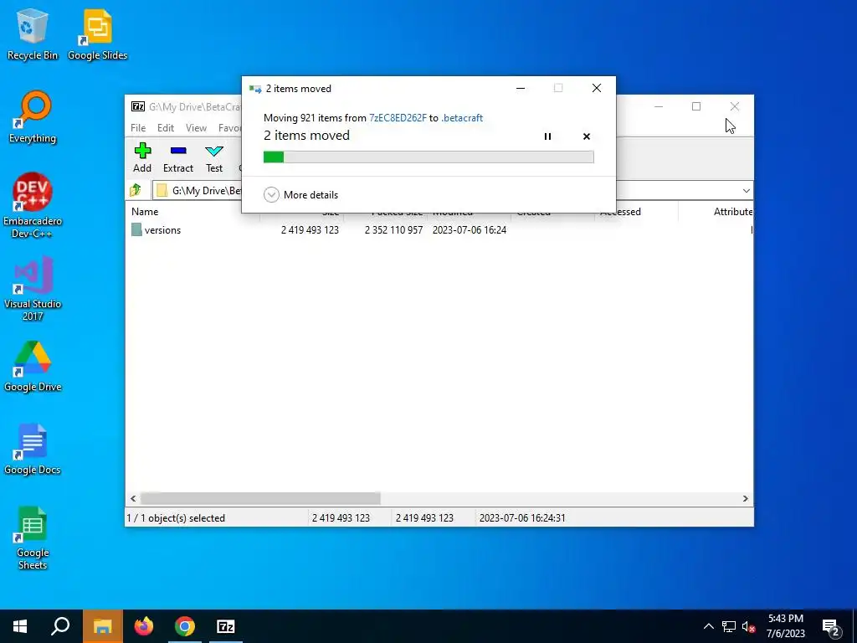Cancel the move with the small X
Image resolution: width=857 pixels, height=643 pixels.
pyautogui.click(x=587, y=136)
